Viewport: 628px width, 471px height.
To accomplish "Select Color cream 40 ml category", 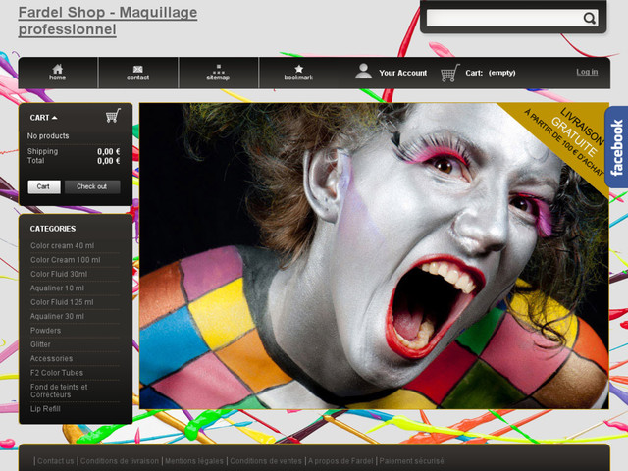I will [63, 246].
